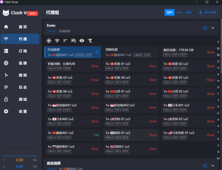Open the 首页 home page in sidebar

click(x=20, y=27)
